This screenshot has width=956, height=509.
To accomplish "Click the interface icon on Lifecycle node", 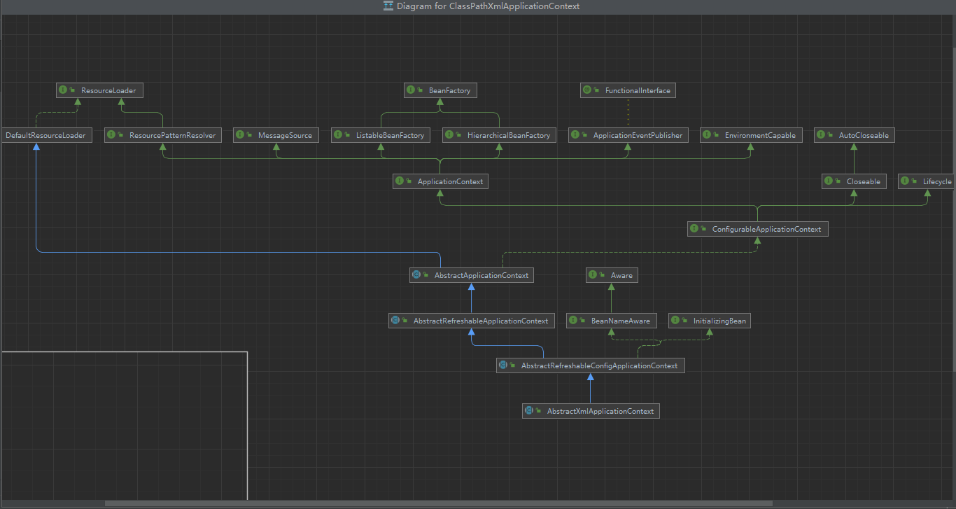I will click(x=905, y=181).
